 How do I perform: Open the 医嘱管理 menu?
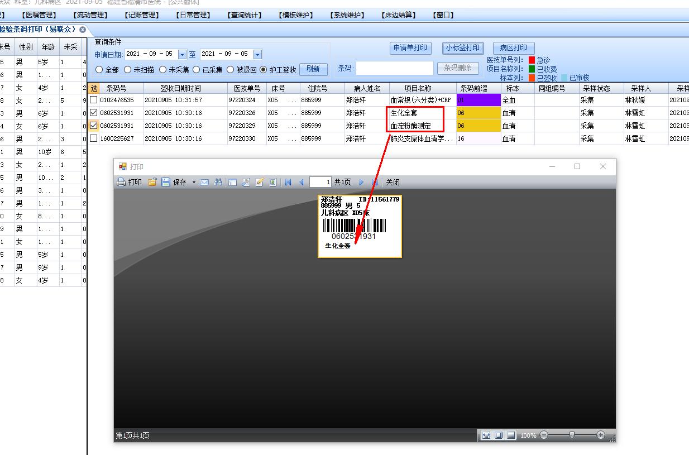[39, 15]
